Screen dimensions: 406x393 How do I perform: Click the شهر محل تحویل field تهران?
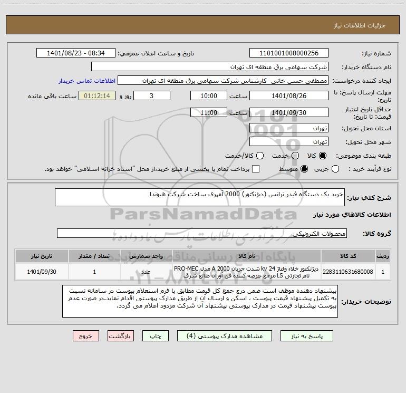pos(289,142)
